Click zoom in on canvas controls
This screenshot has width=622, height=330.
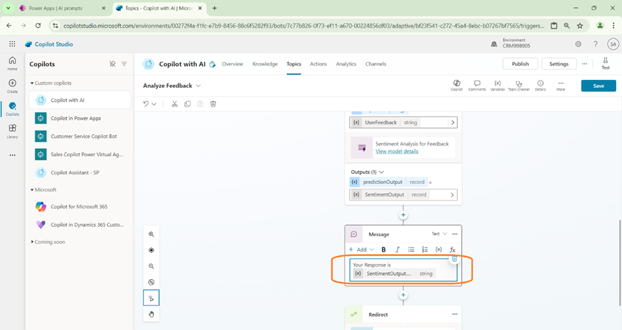click(x=151, y=235)
